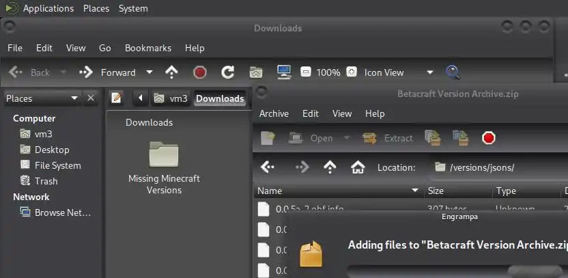The image size is (568, 278).
Task: Click the path bar left scroll arrow
Action: [141, 98]
